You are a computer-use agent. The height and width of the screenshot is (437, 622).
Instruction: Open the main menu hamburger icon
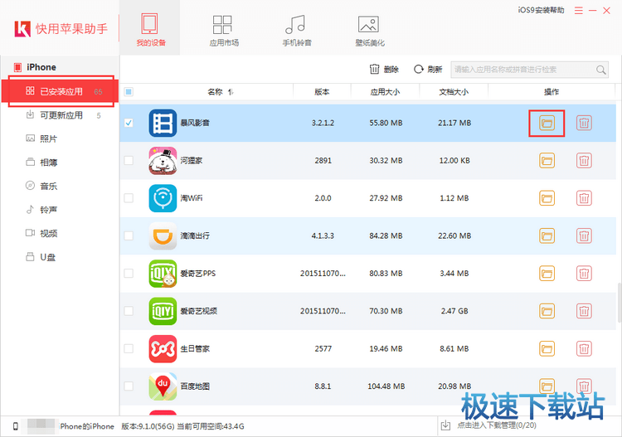(580, 10)
